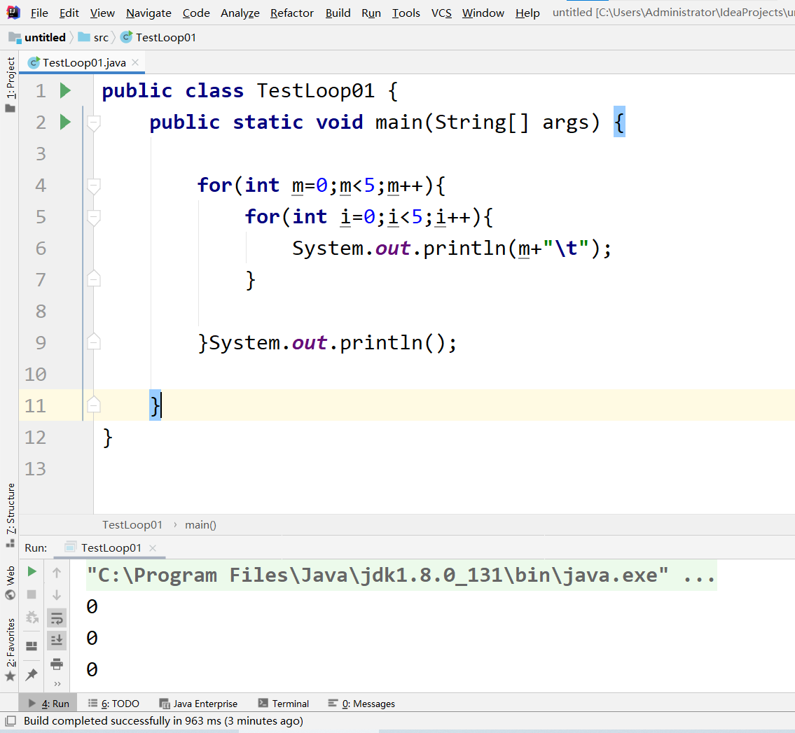Rerun TestLoop01 from the Run panel
Viewport: 795px width, 733px height.
click(32, 571)
